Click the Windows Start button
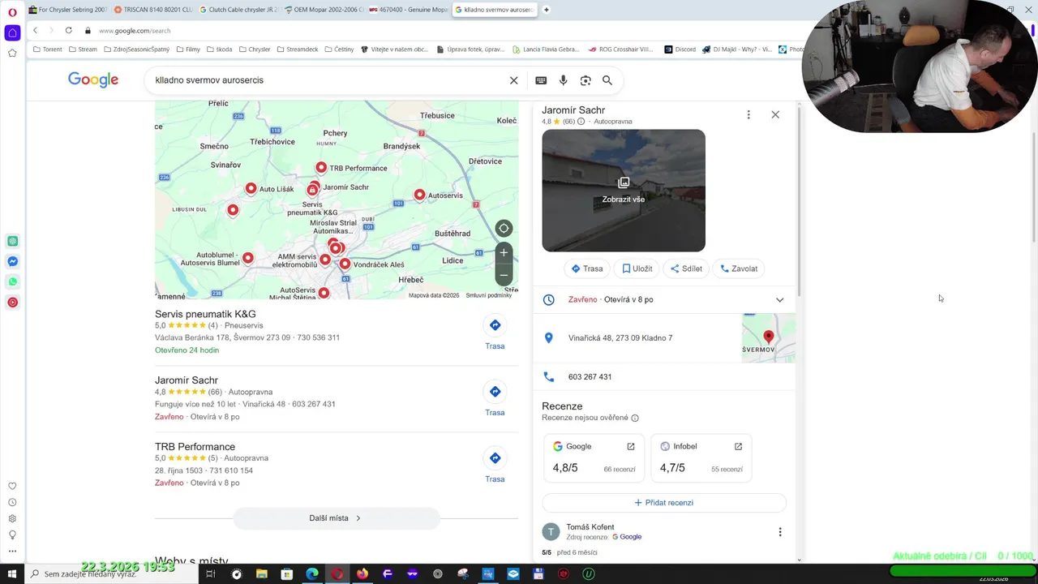This screenshot has width=1038, height=584. (11, 573)
